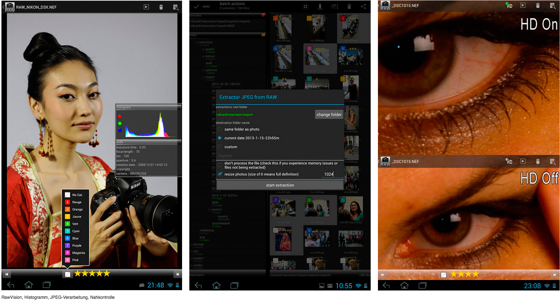Click the share icon in batch actions bar
This screenshot has height=301, width=560.
click(x=363, y=7)
